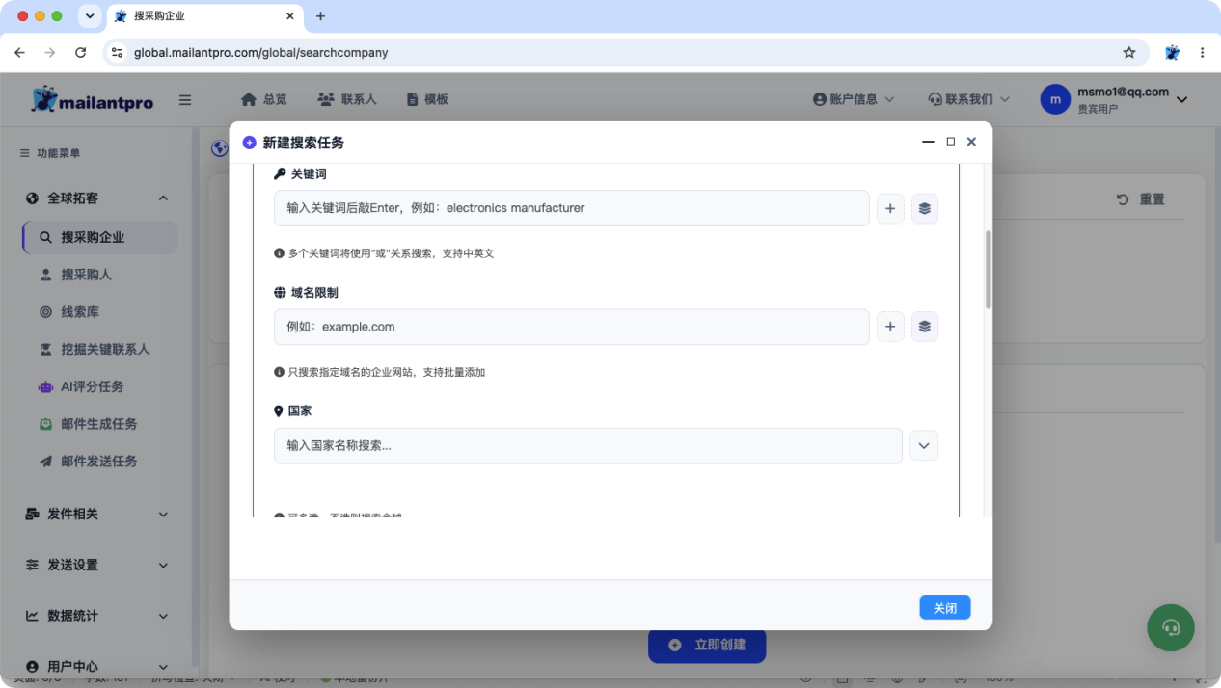Click the address bar URL
The image size is (1221, 688).
click(261, 53)
